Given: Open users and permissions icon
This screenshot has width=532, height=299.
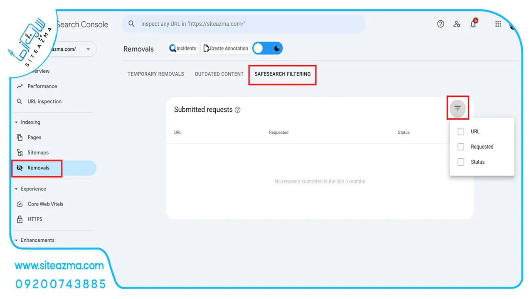Looking at the screenshot, I should [x=457, y=24].
